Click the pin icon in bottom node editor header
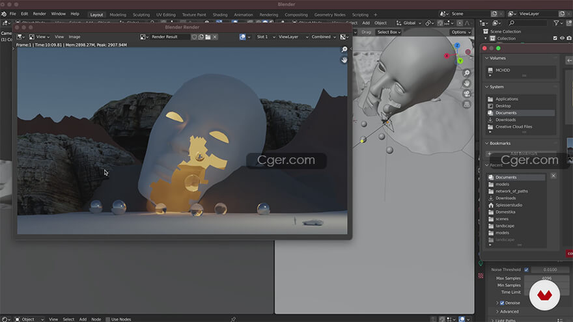The height and width of the screenshot is (322, 573). pyautogui.click(x=233, y=319)
